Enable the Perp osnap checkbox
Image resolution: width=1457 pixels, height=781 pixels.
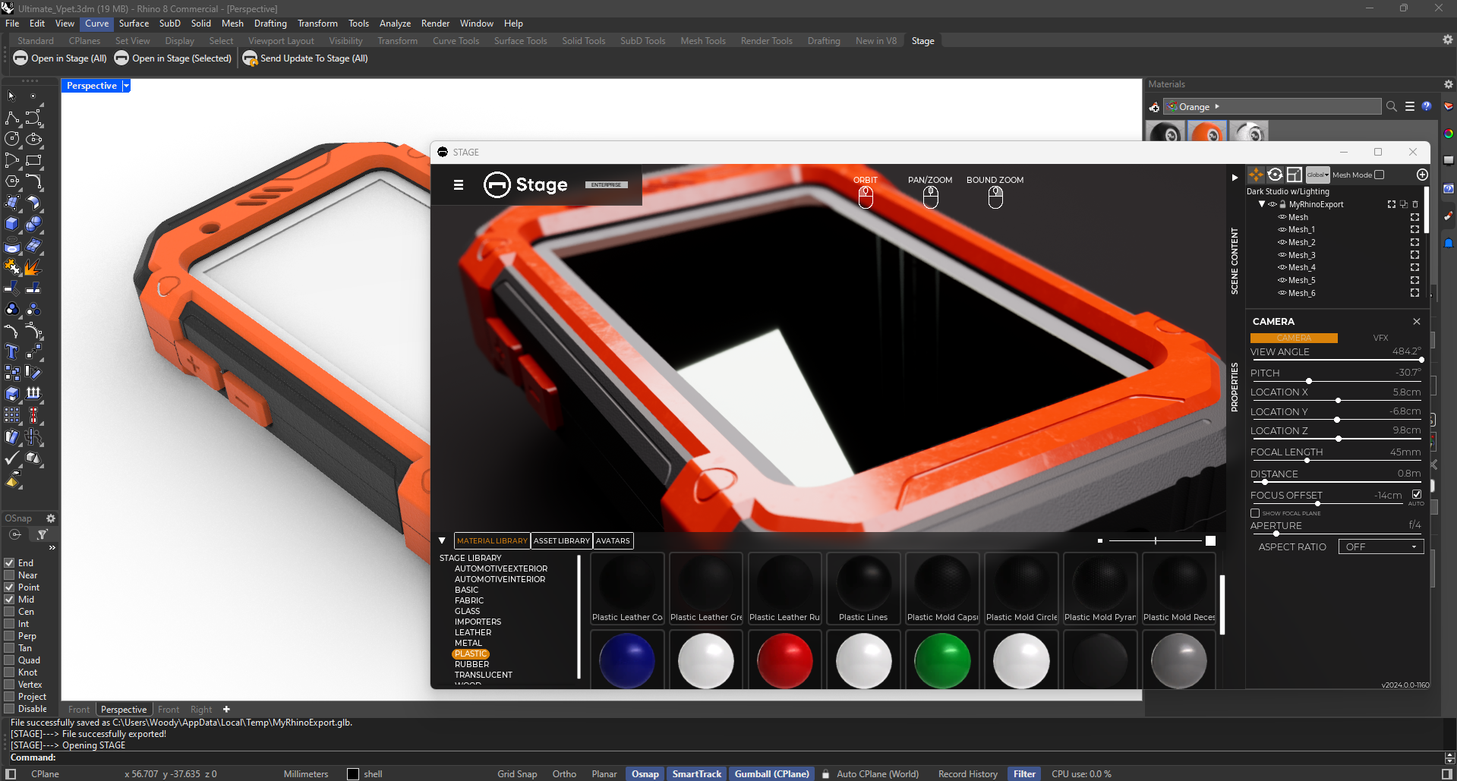point(10,636)
